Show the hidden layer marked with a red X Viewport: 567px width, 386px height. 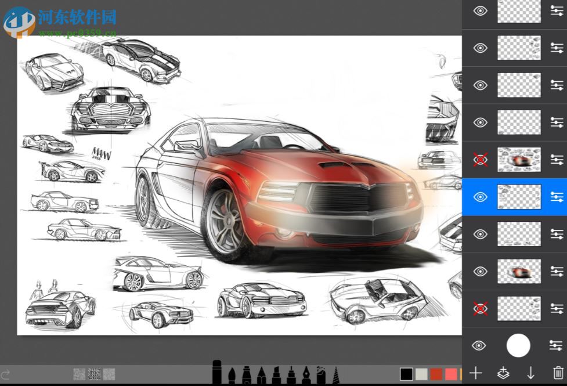[479, 159]
